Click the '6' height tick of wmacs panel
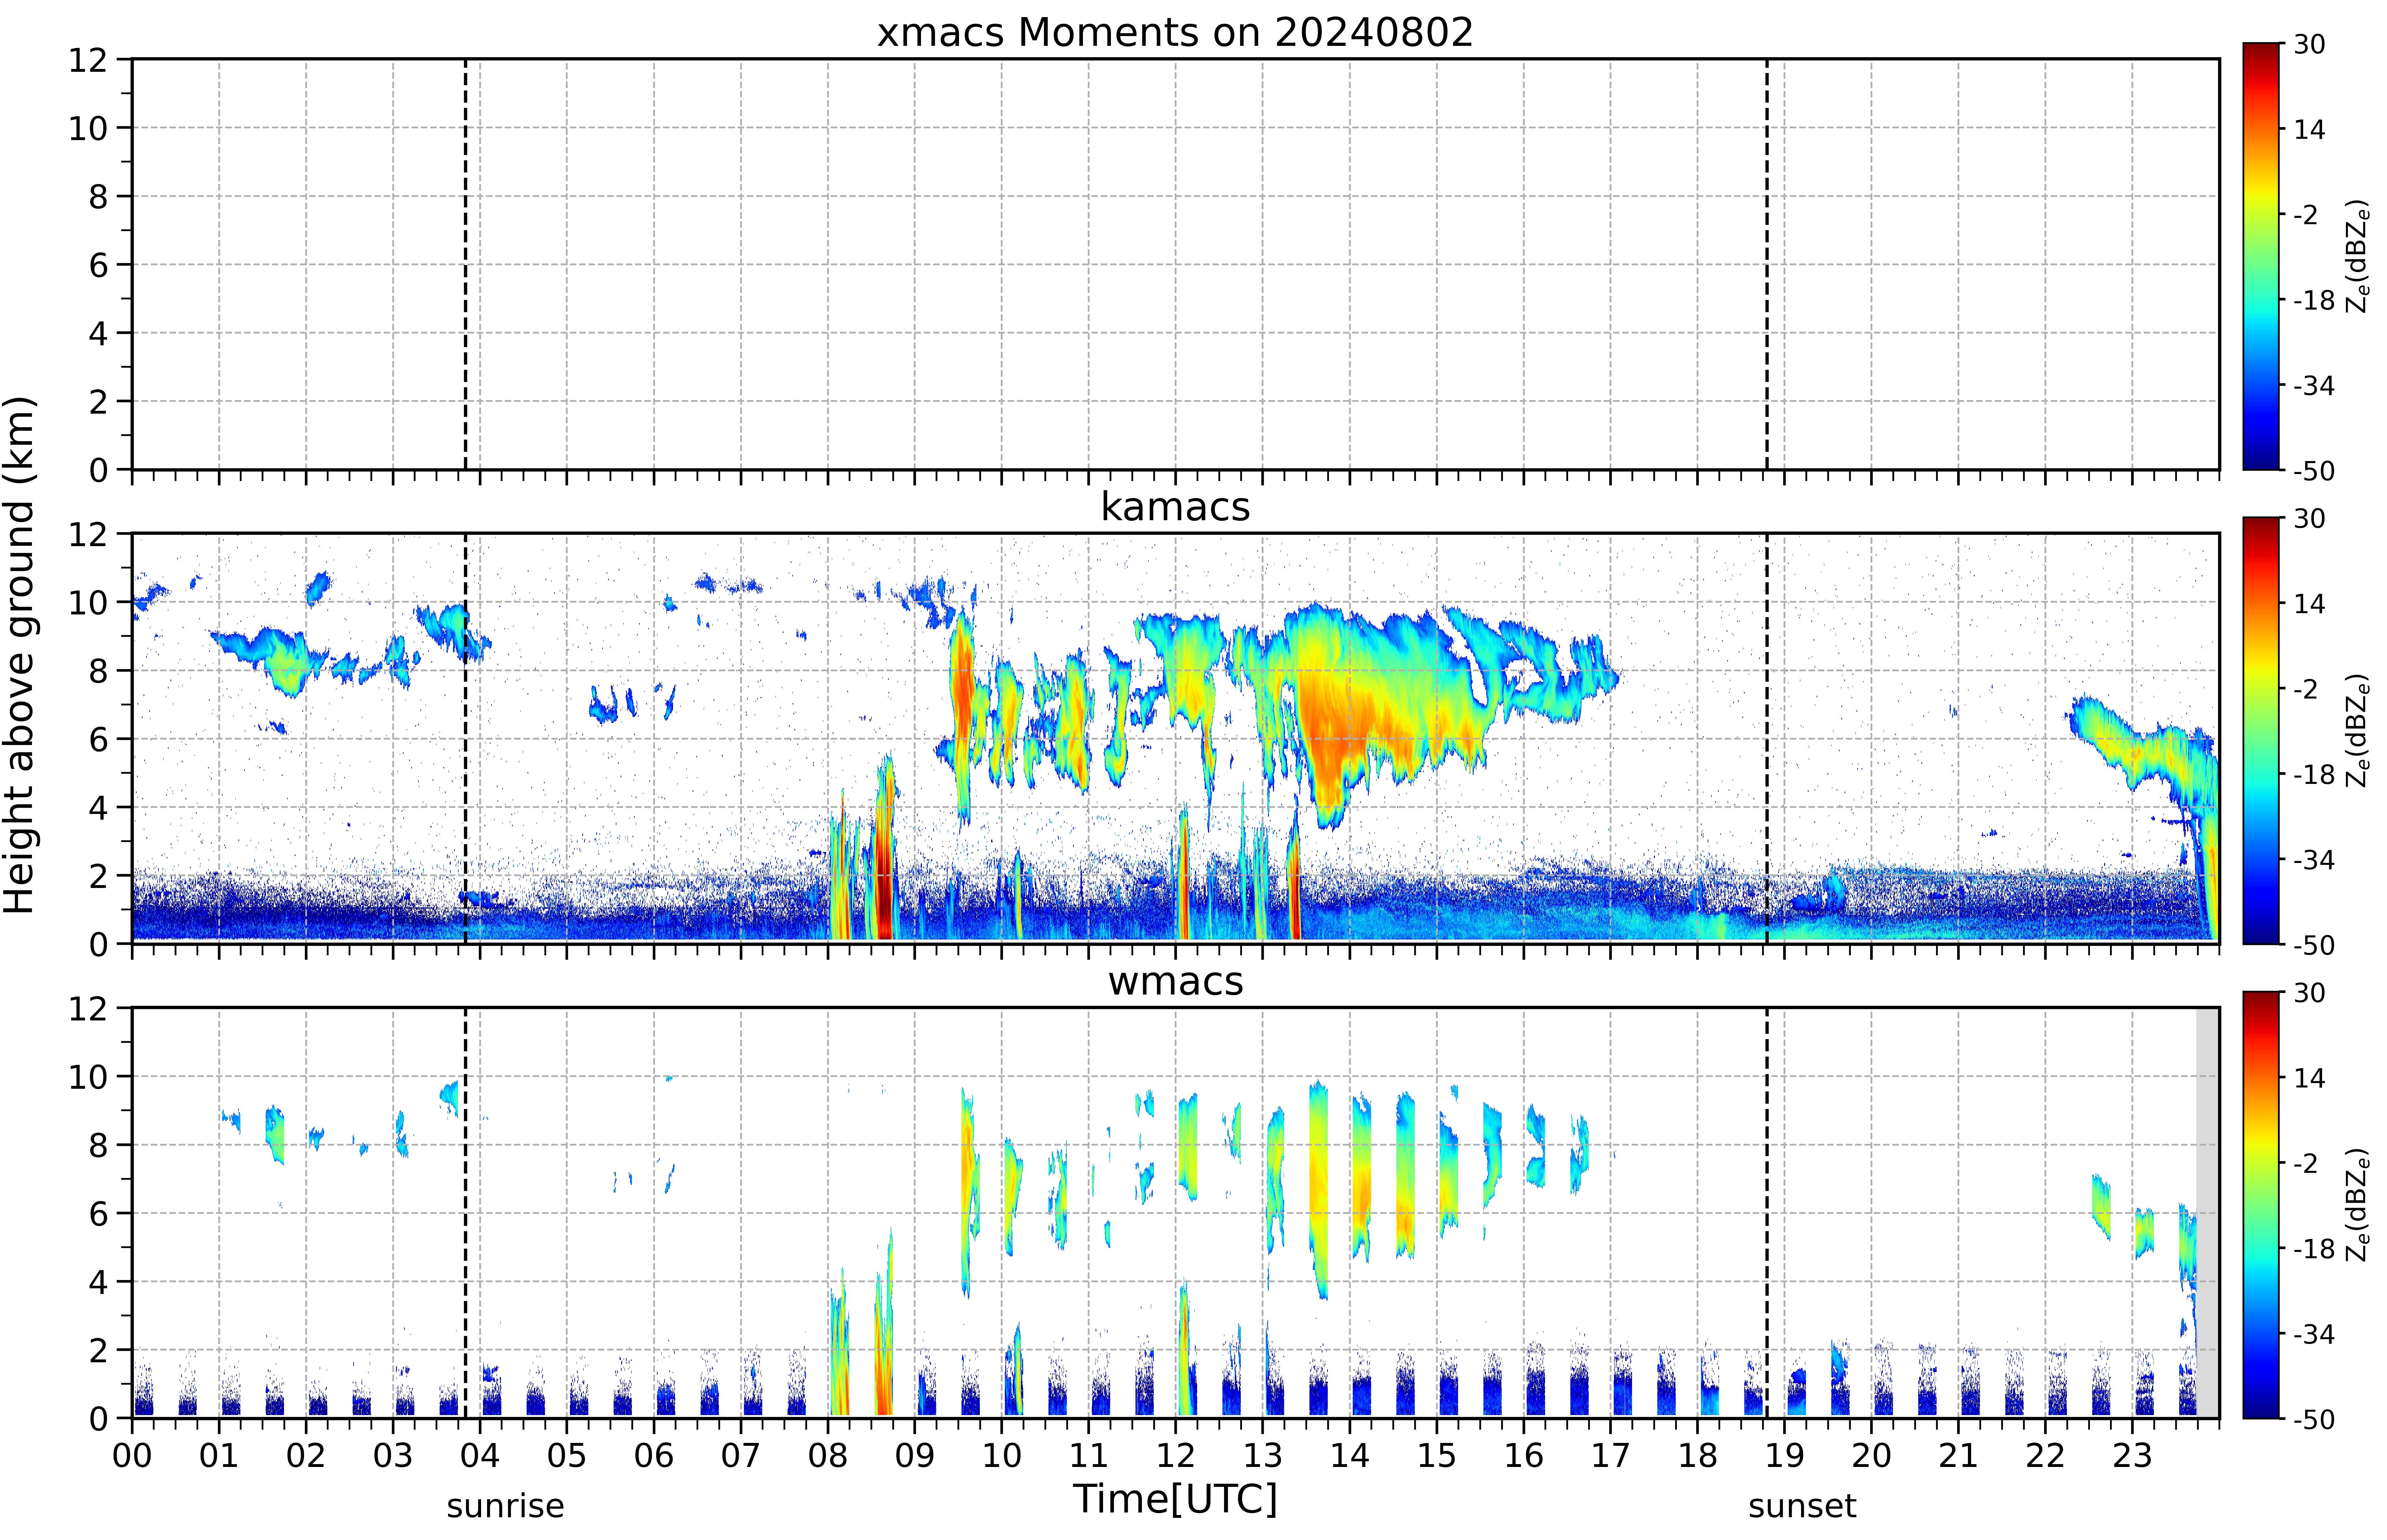 (98, 1213)
